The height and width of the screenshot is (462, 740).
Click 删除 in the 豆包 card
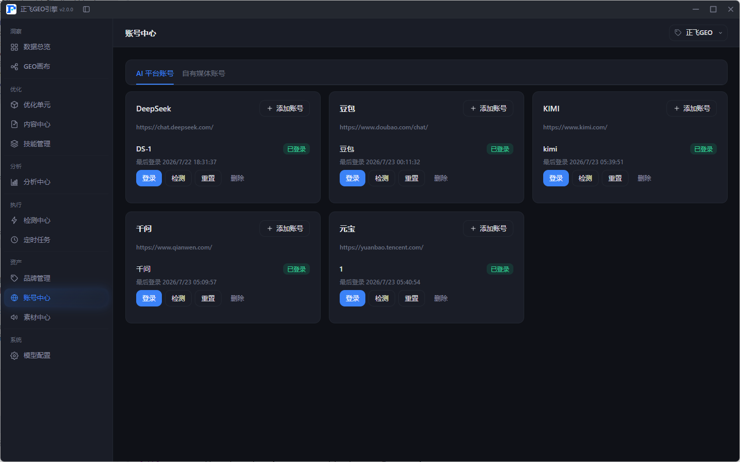[x=441, y=178]
